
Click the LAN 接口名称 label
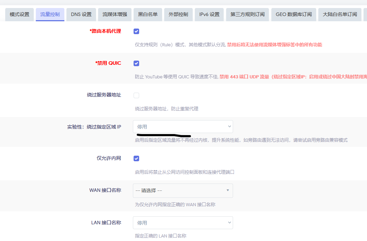[106, 223]
